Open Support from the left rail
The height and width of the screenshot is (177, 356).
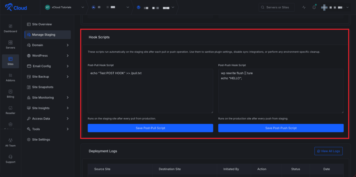coord(10,159)
